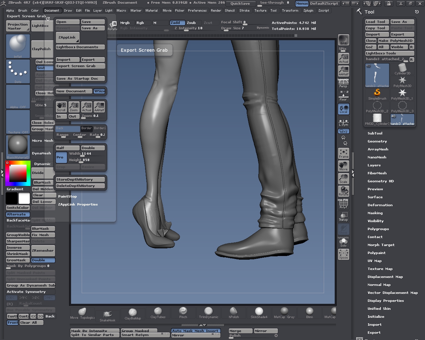Click the white secondary color swatch
425x340 pixels.
click(24, 198)
